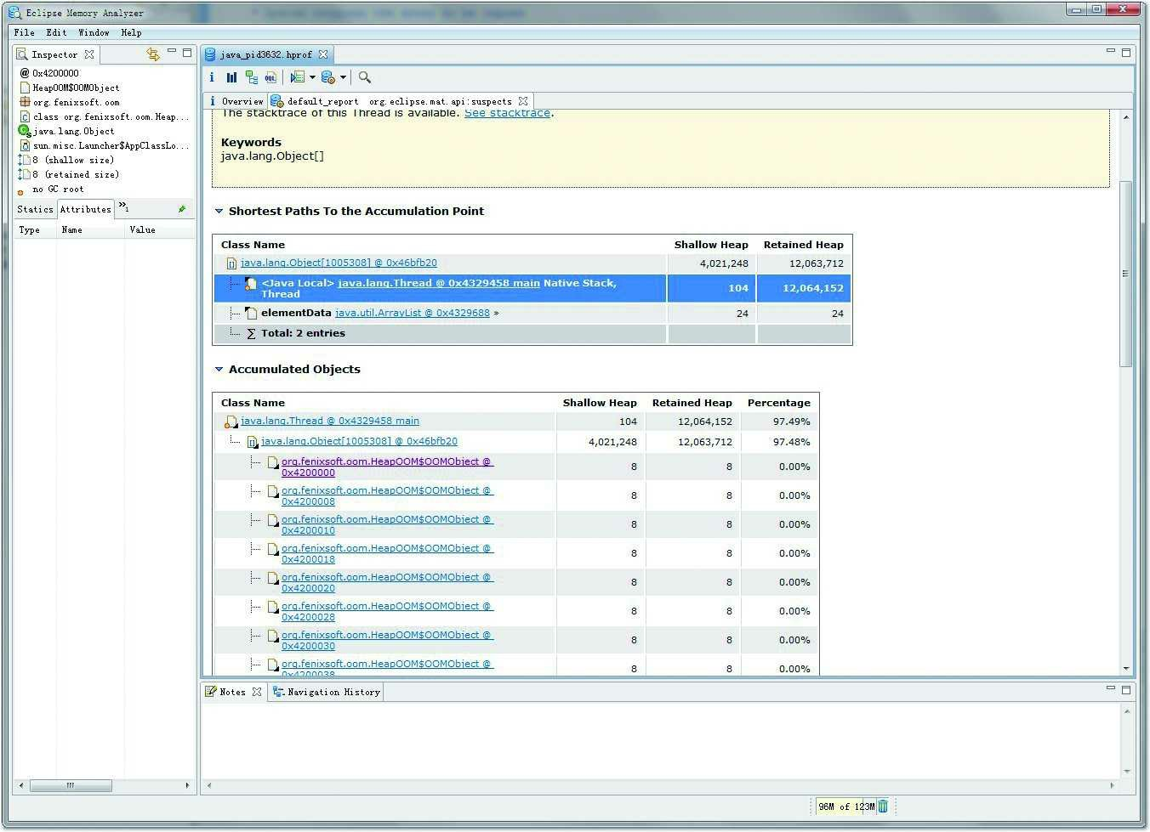1150x832 pixels.
Task: Open the File menu
Action: pyautogui.click(x=25, y=32)
